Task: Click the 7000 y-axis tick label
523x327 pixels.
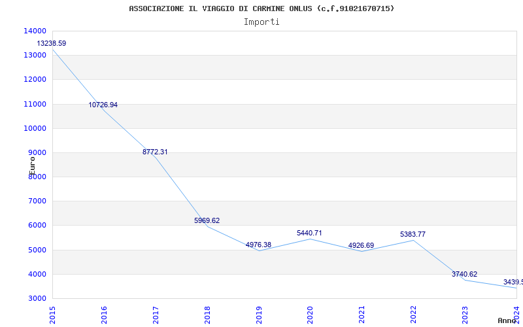Action: tap(37, 201)
